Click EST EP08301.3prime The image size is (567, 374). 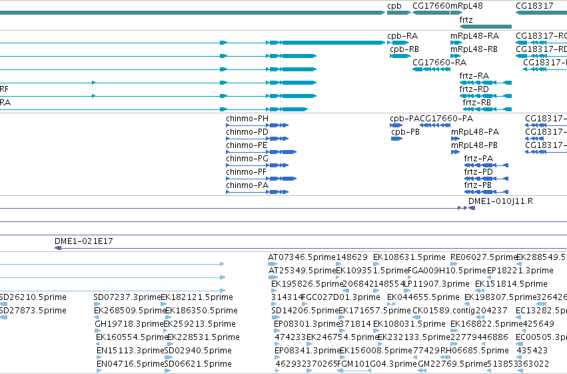coord(277,331)
